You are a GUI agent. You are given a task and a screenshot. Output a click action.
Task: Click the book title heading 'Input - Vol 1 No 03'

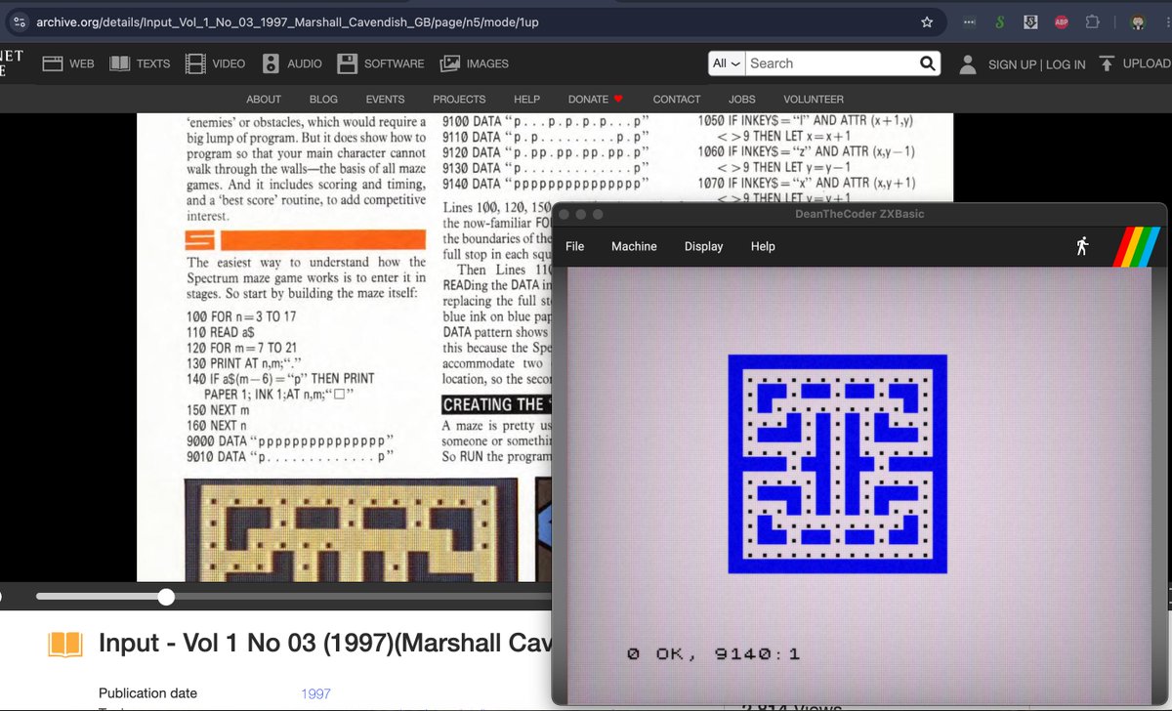pos(325,644)
